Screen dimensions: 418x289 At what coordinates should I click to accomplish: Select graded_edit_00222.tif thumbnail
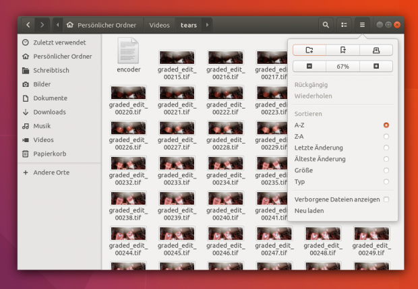pos(226,93)
